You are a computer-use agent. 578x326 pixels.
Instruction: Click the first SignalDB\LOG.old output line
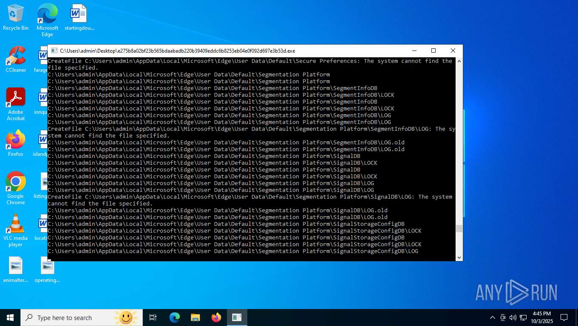tap(218, 211)
